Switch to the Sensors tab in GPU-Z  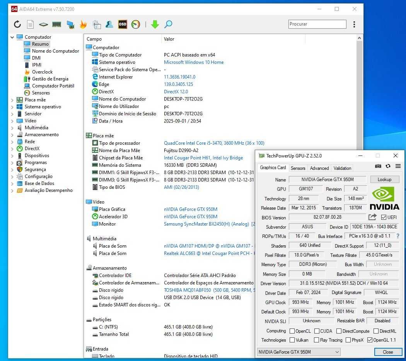298,168
